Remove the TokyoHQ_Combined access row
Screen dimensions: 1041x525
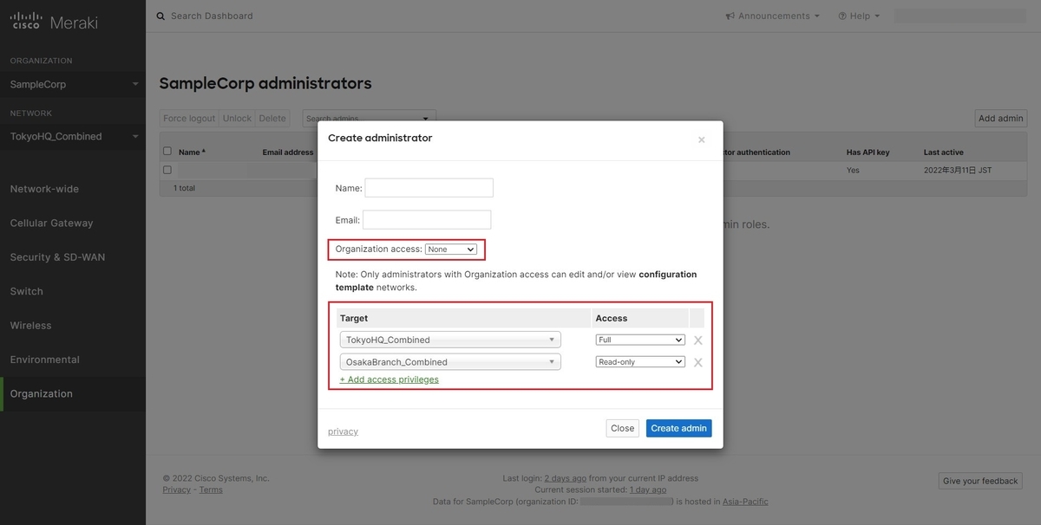pos(697,340)
